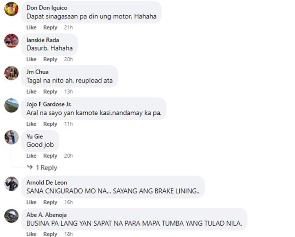Open Jojo F Gardose Jr.'s avatar

(11, 105)
